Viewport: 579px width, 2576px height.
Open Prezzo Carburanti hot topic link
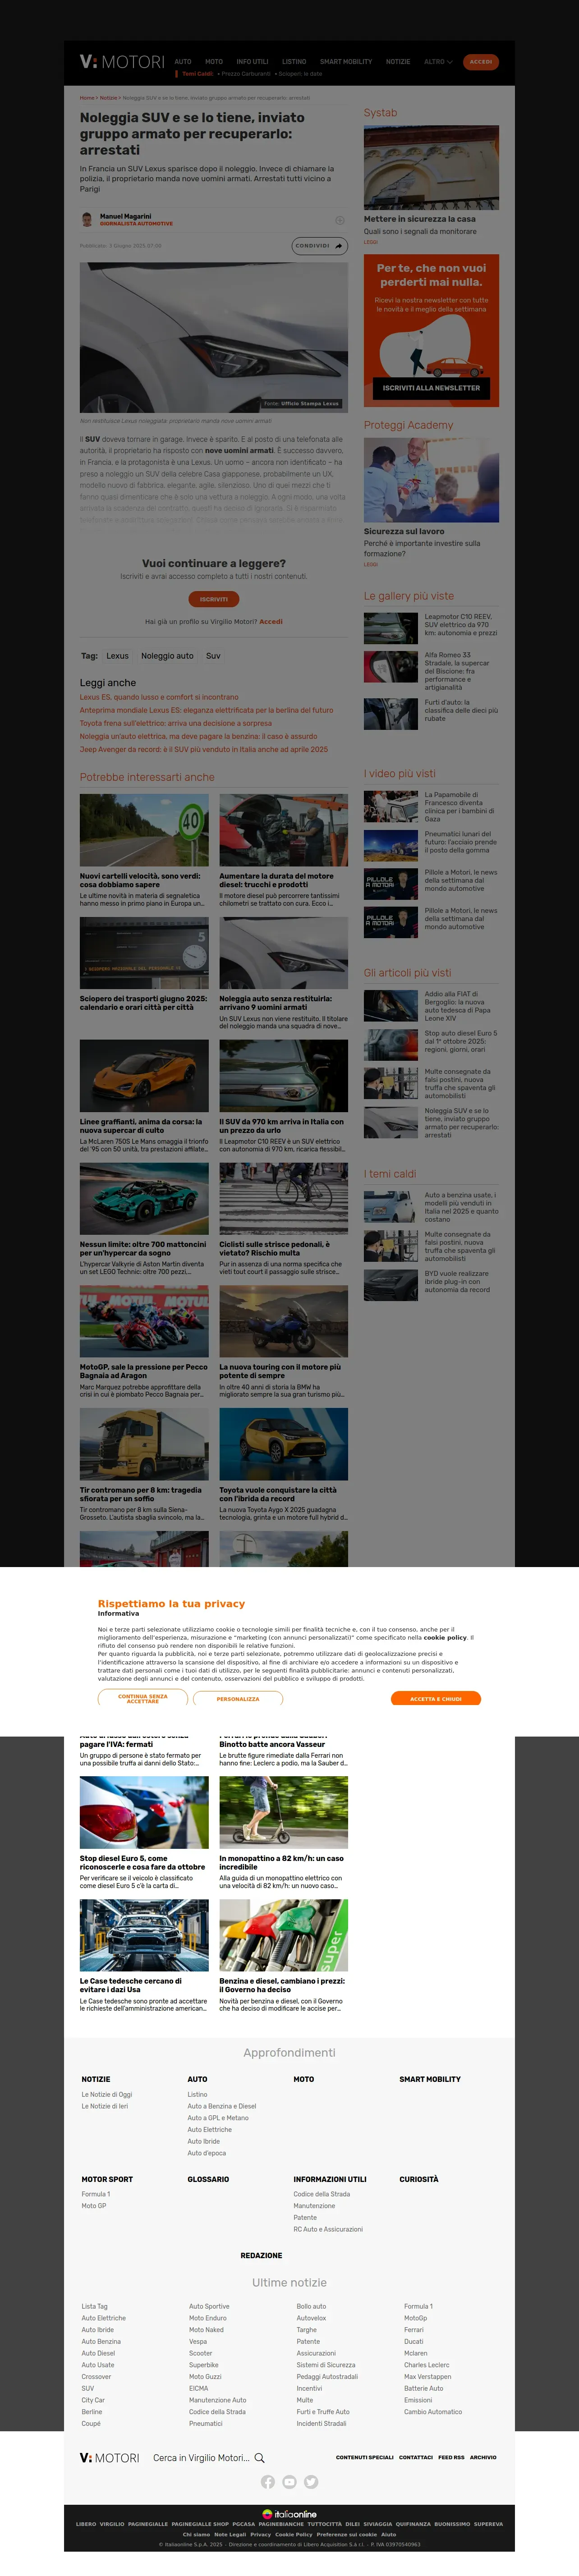pyautogui.click(x=246, y=74)
